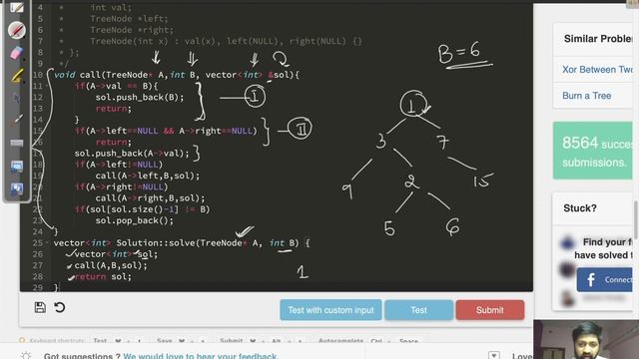
Task: Click the Facebook logo on the Connect button
Action: pos(591,279)
